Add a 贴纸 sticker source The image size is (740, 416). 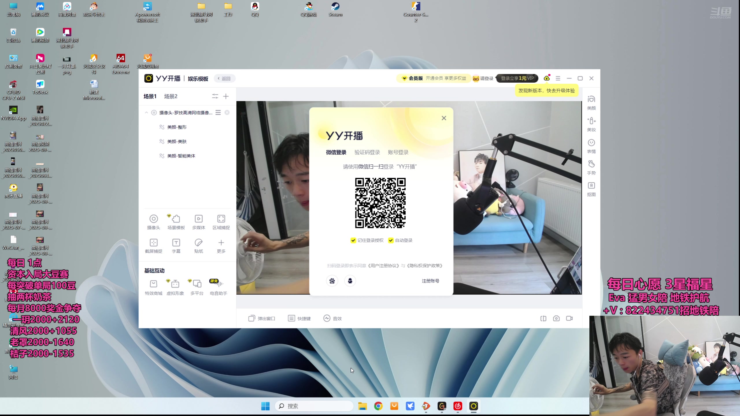click(x=199, y=246)
